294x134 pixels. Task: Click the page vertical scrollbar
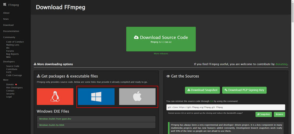point(293,67)
